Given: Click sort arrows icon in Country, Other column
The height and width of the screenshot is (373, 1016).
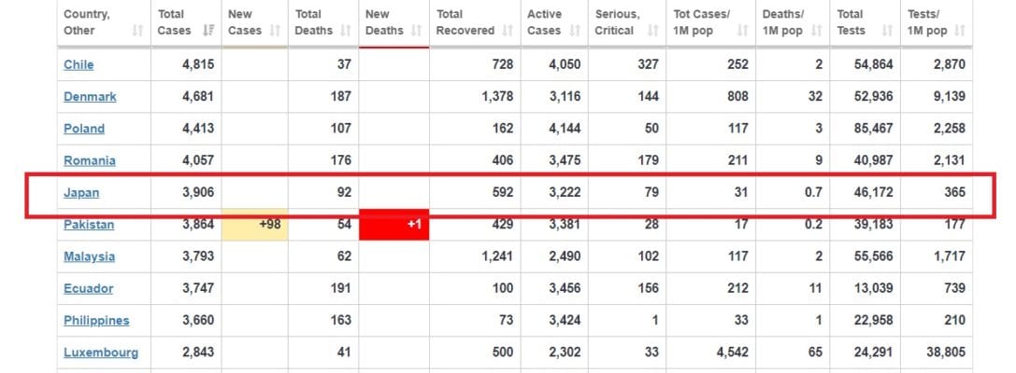Looking at the screenshot, I should point(137,31).
